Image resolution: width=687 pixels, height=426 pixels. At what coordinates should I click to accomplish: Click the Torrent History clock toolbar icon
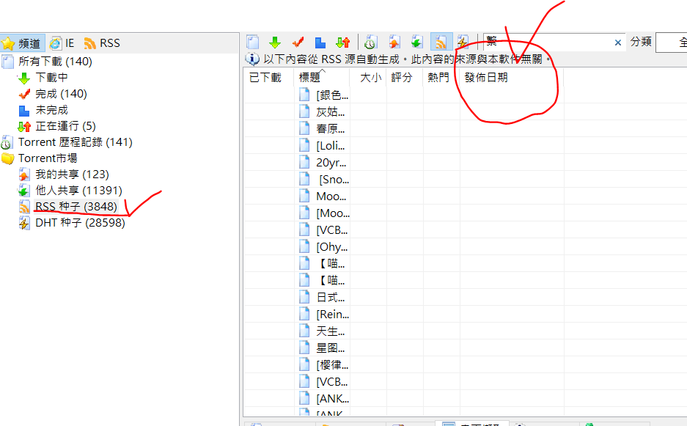pos(371,43)
